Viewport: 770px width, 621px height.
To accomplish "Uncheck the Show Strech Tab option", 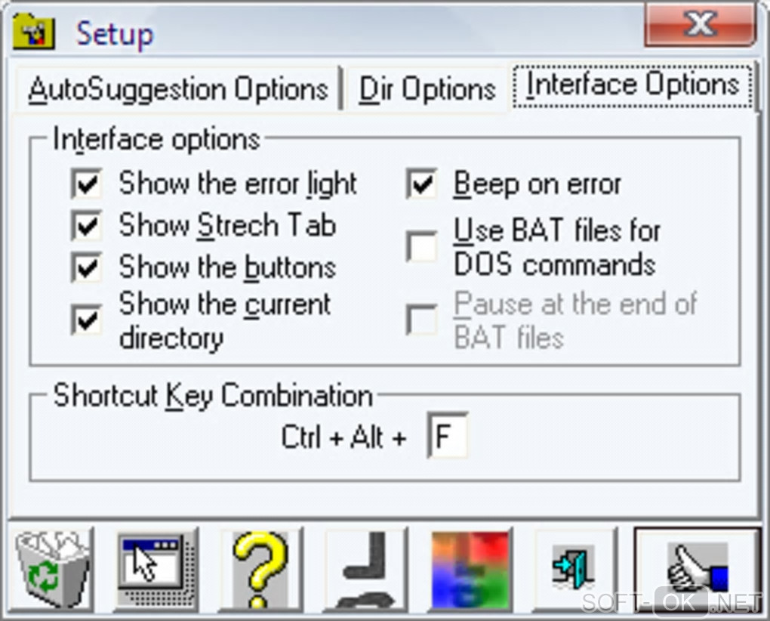I will click(x=87, y=225).
